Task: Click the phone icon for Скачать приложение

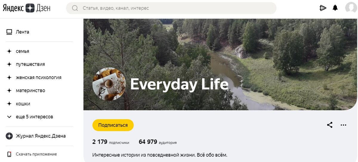Action: click(x=9, y=154)
